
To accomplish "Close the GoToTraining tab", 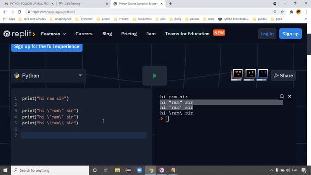I will [x=107, y=4].
